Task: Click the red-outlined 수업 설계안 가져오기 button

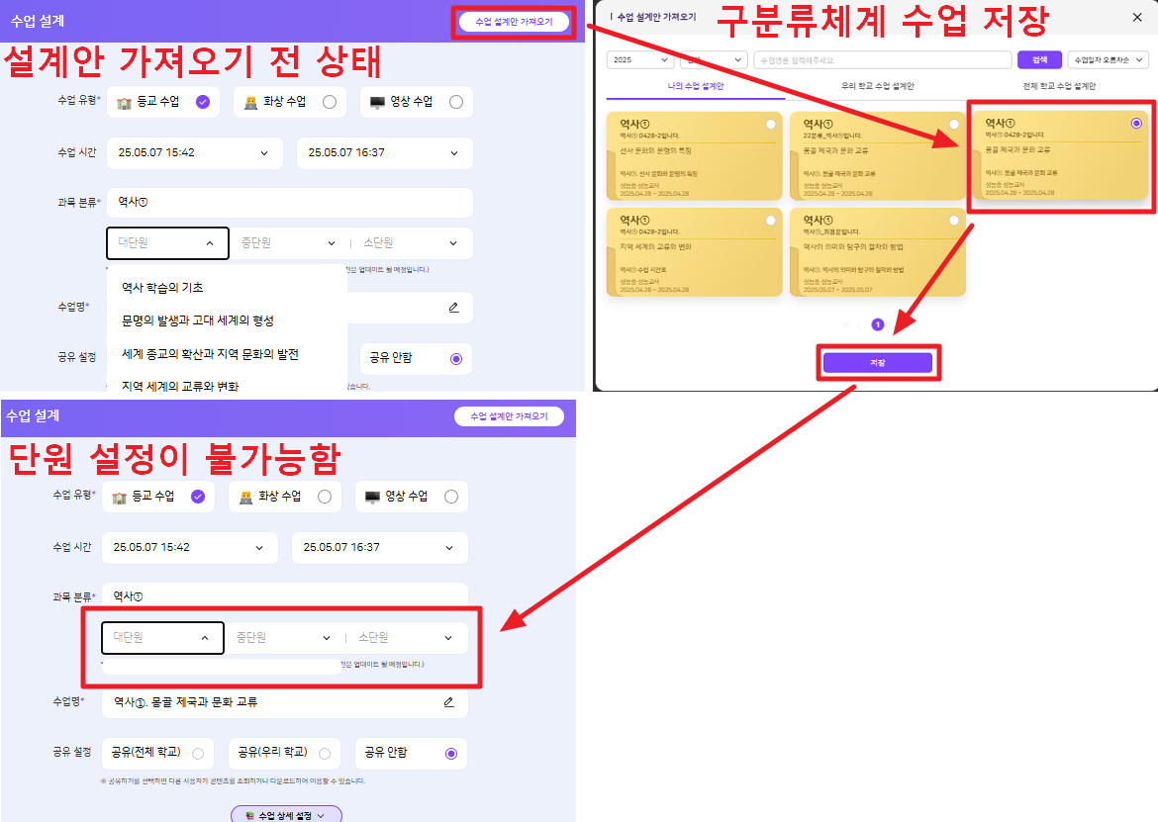Action: (x=514, y=22)
